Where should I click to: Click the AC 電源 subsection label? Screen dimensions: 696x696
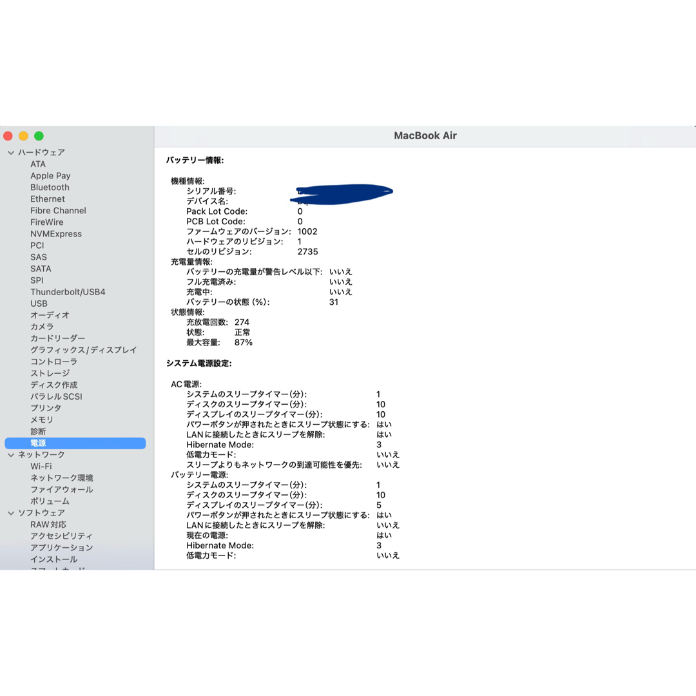pyautogui.click(x=186, y=384)
